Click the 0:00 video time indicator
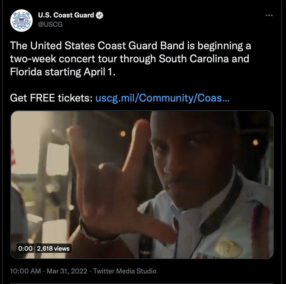Image resolution: width=286 pixels, height=284 pixels. pos(25,249)
